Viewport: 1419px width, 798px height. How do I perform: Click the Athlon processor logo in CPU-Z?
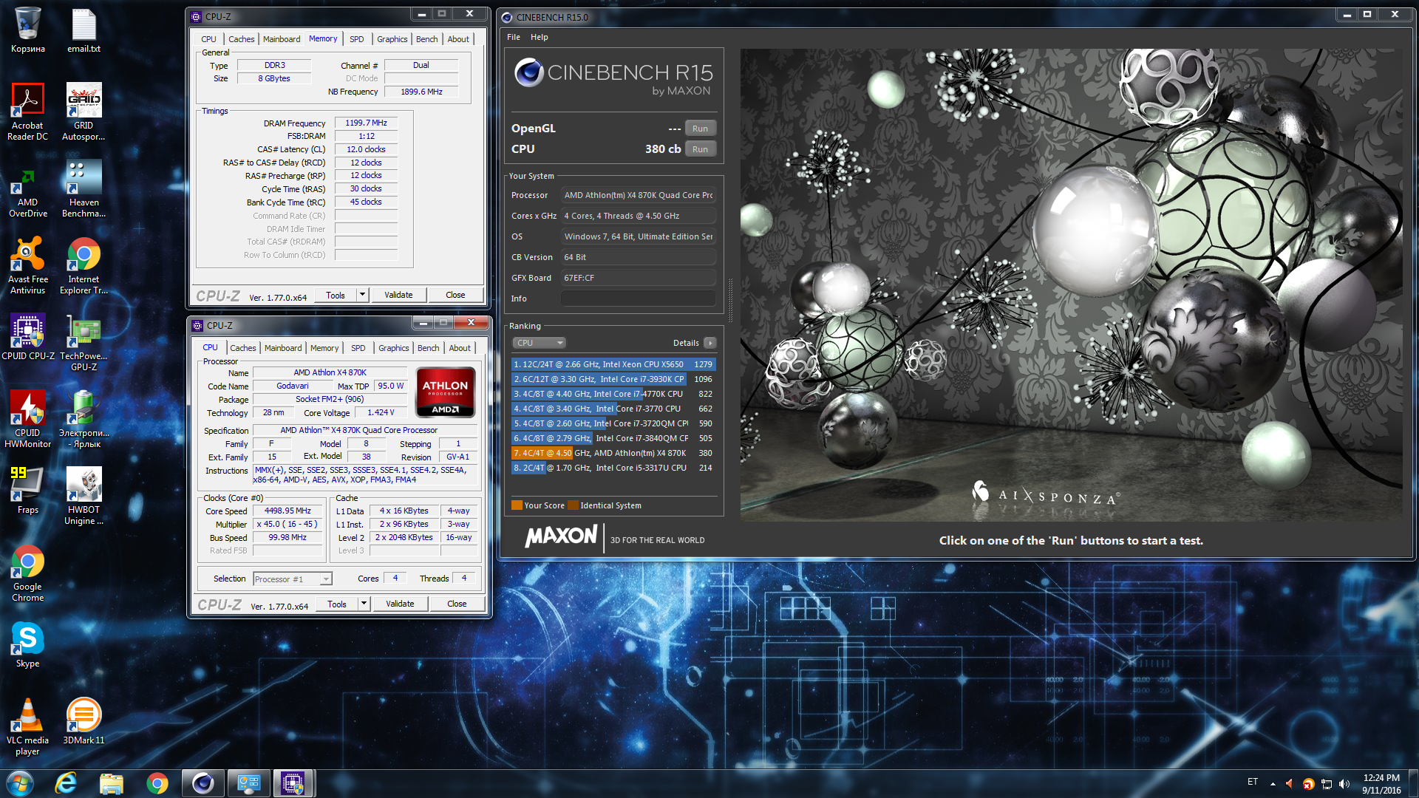click(445, 392)
